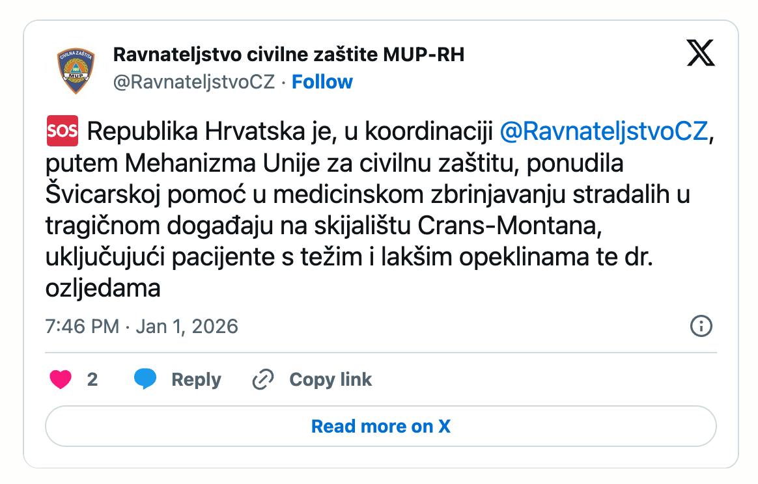
Task: Click the like count showing 2
Action: [x=92, y=379]
